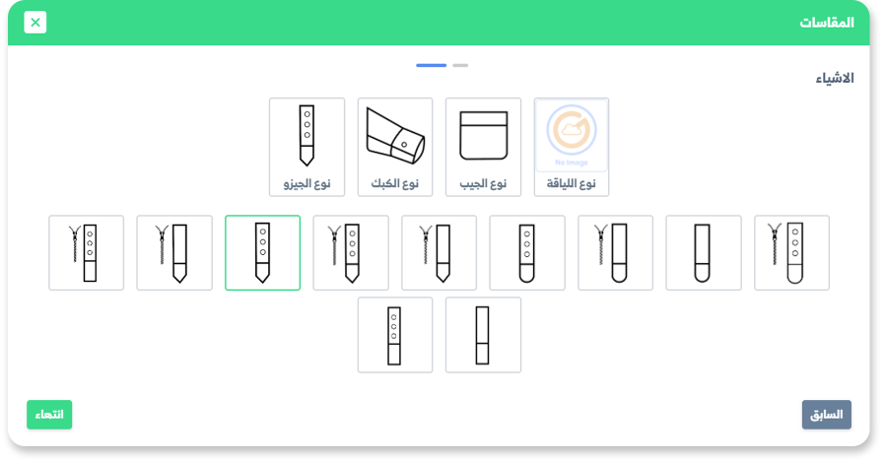Select square placket with buttons, no zipper
The height and width of the screenshot is (462, 886).
tap(395, 335)
